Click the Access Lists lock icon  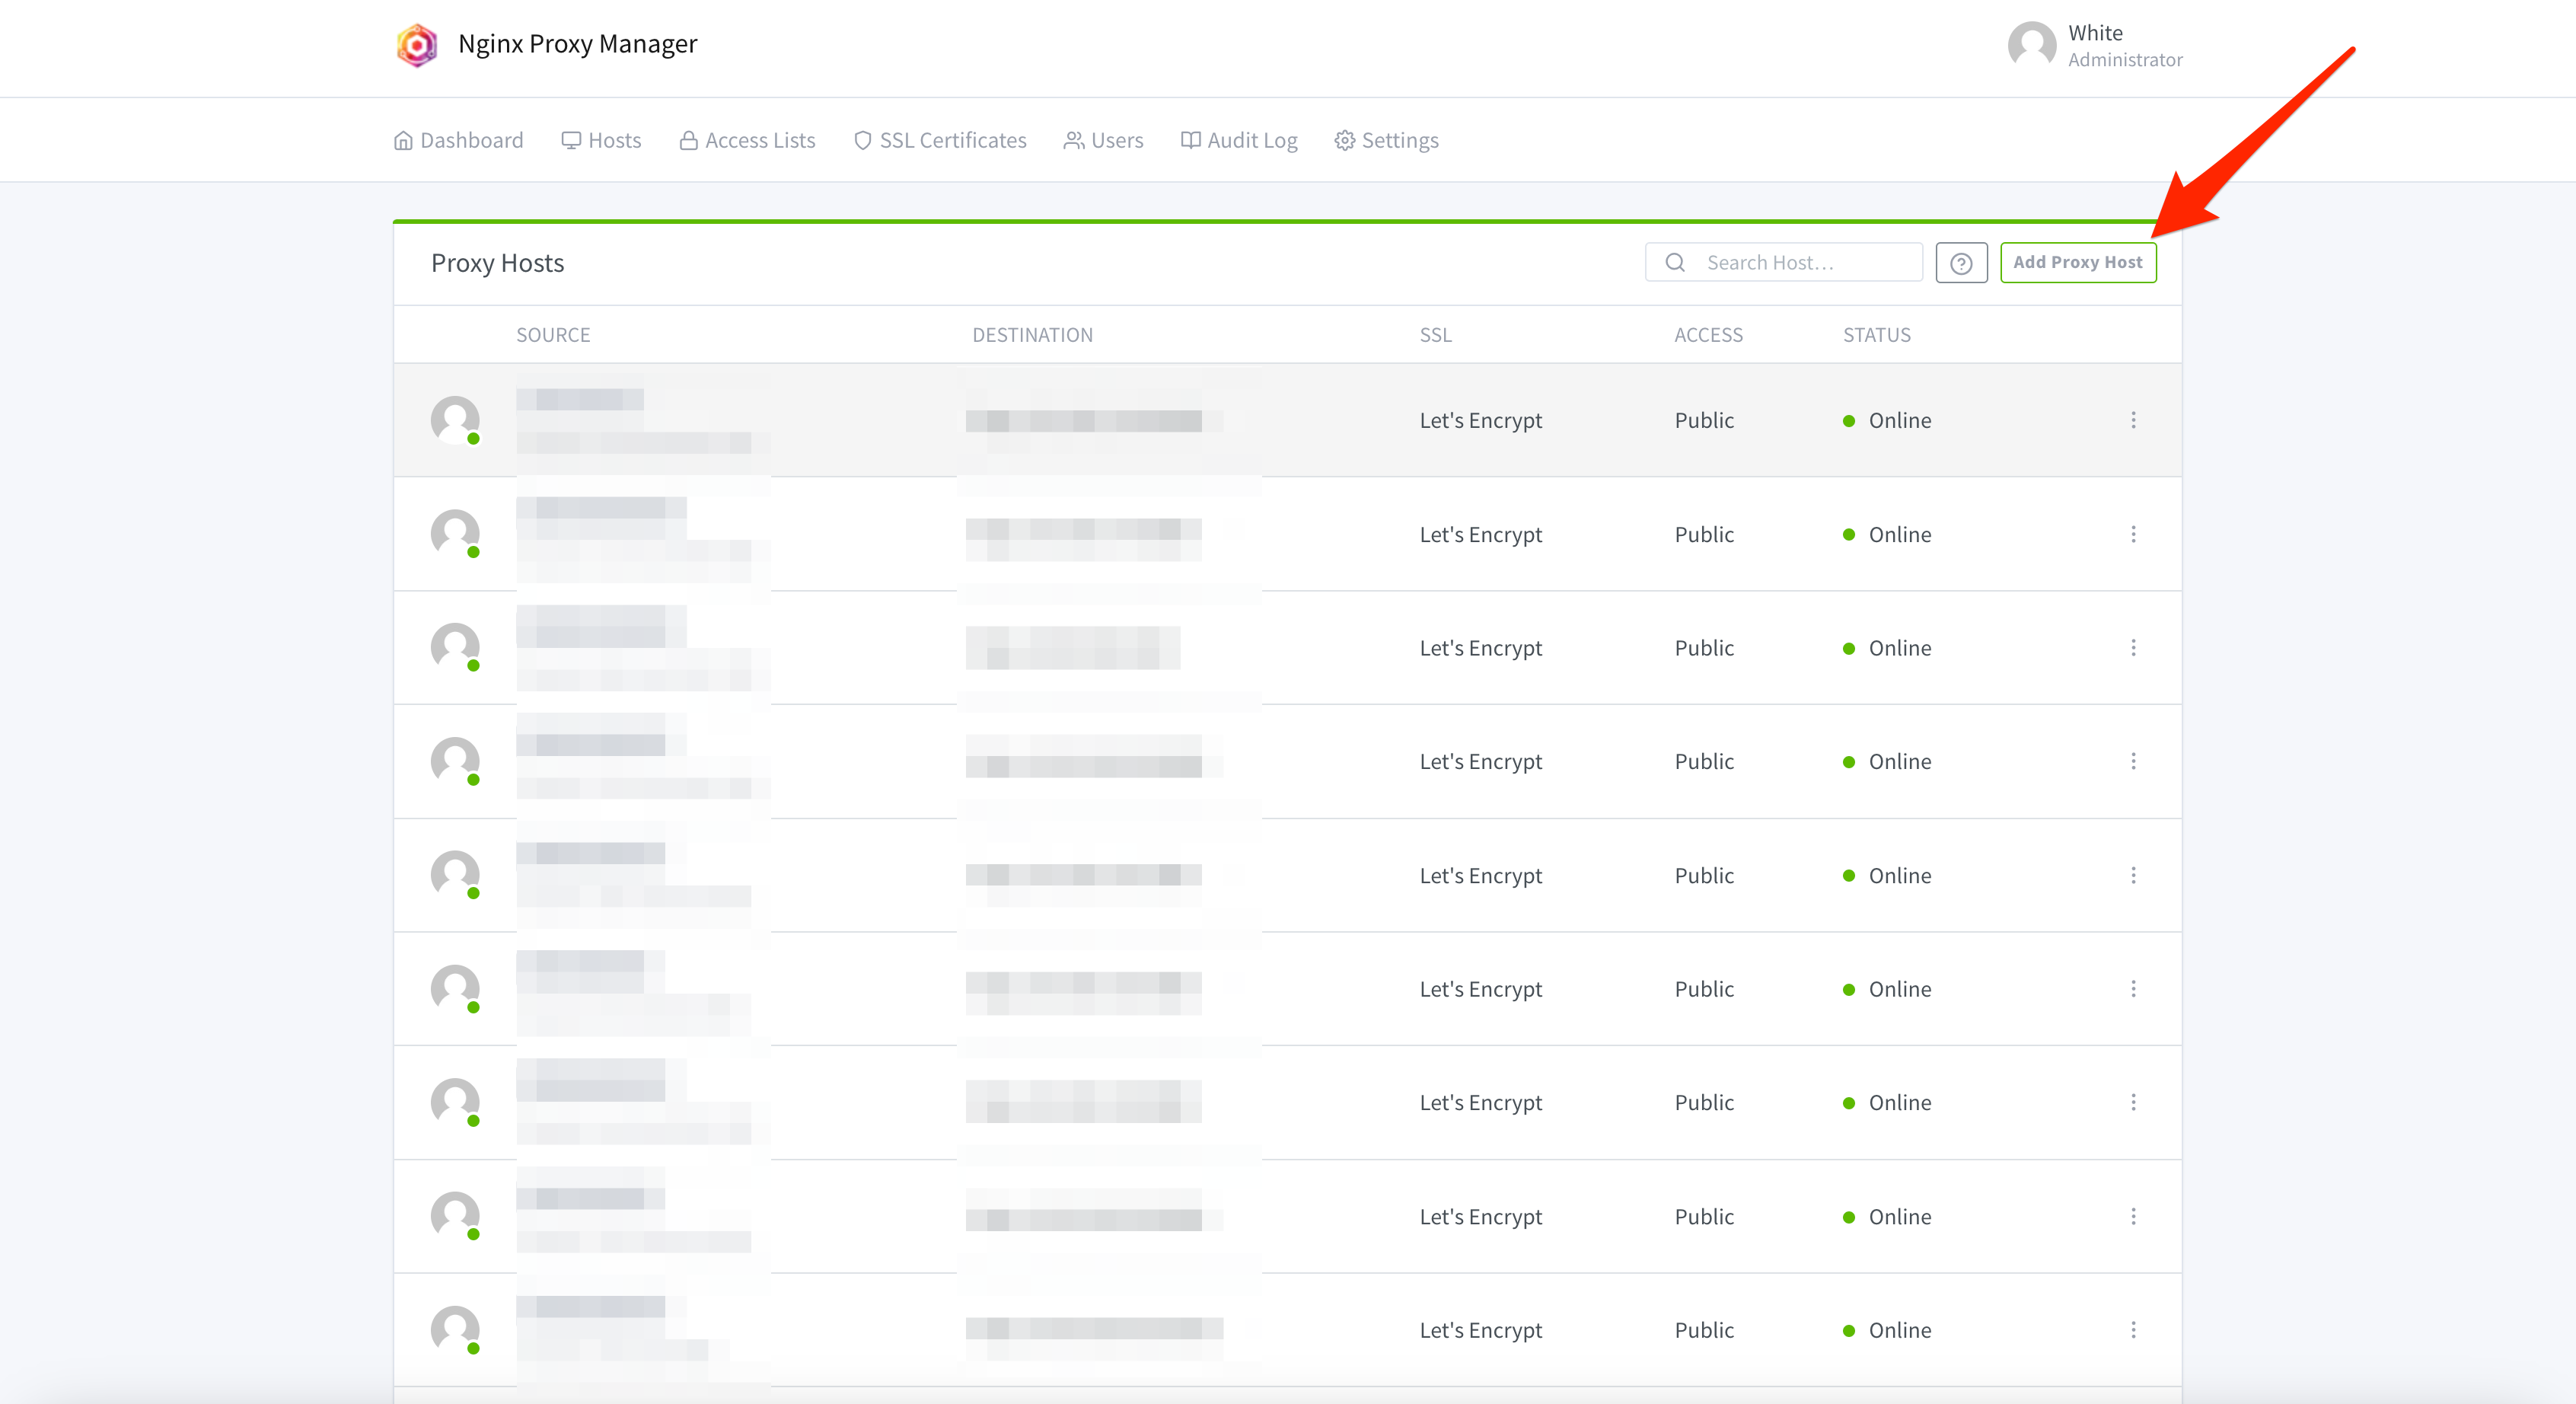pyautogui.click(x=688, y=141)
